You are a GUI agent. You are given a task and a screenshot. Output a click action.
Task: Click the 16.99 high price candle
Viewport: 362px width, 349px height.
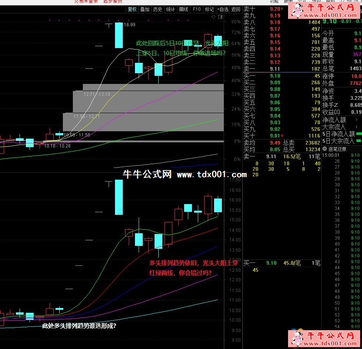[119, 35]
